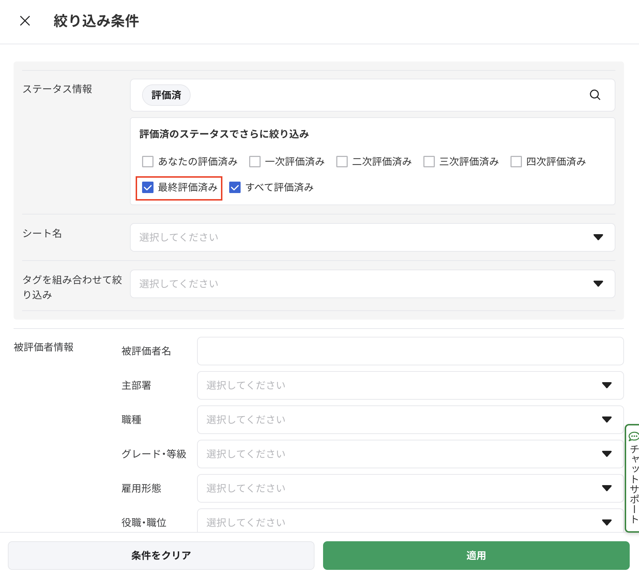Enable the 一次評価済み checkbox
Image resolution: width=639 pixels, height=577 pixels.
(x=255, y=162)
